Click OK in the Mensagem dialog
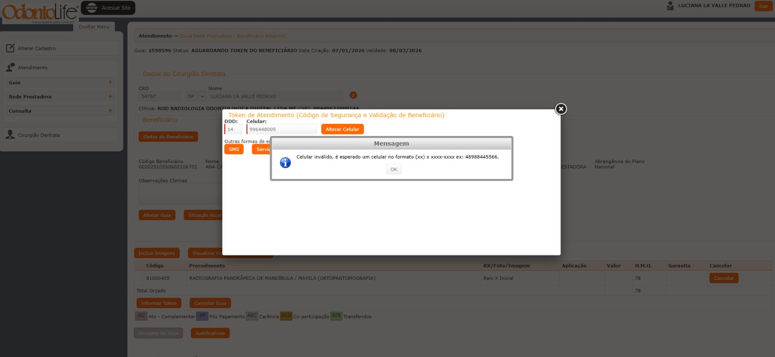 coord(393,169)
